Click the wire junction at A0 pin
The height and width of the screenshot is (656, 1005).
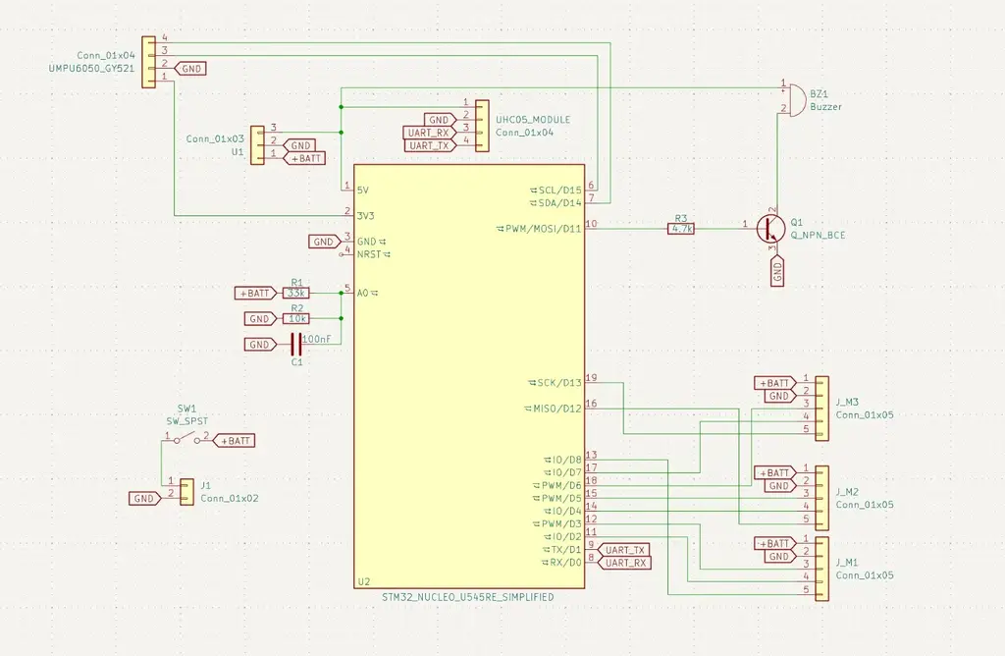pos(341,293)
